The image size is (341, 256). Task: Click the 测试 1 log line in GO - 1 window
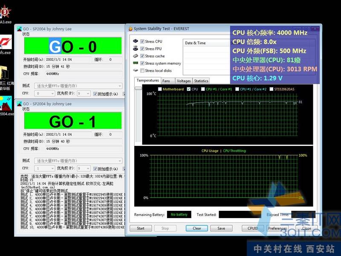[x=72, y=195]
